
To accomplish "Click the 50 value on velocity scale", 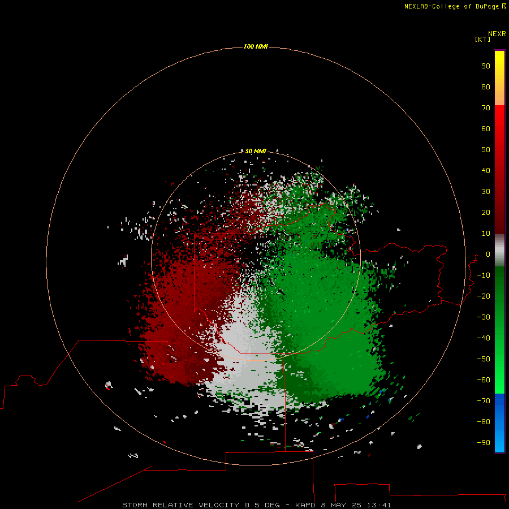I will (x=486, y=150).
